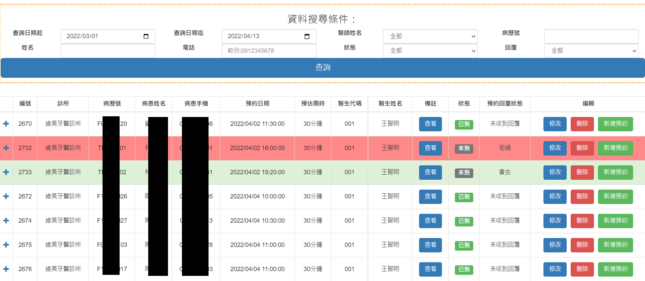
Task: Edit appointment 2675 with 修改
Action: point(555,245)
